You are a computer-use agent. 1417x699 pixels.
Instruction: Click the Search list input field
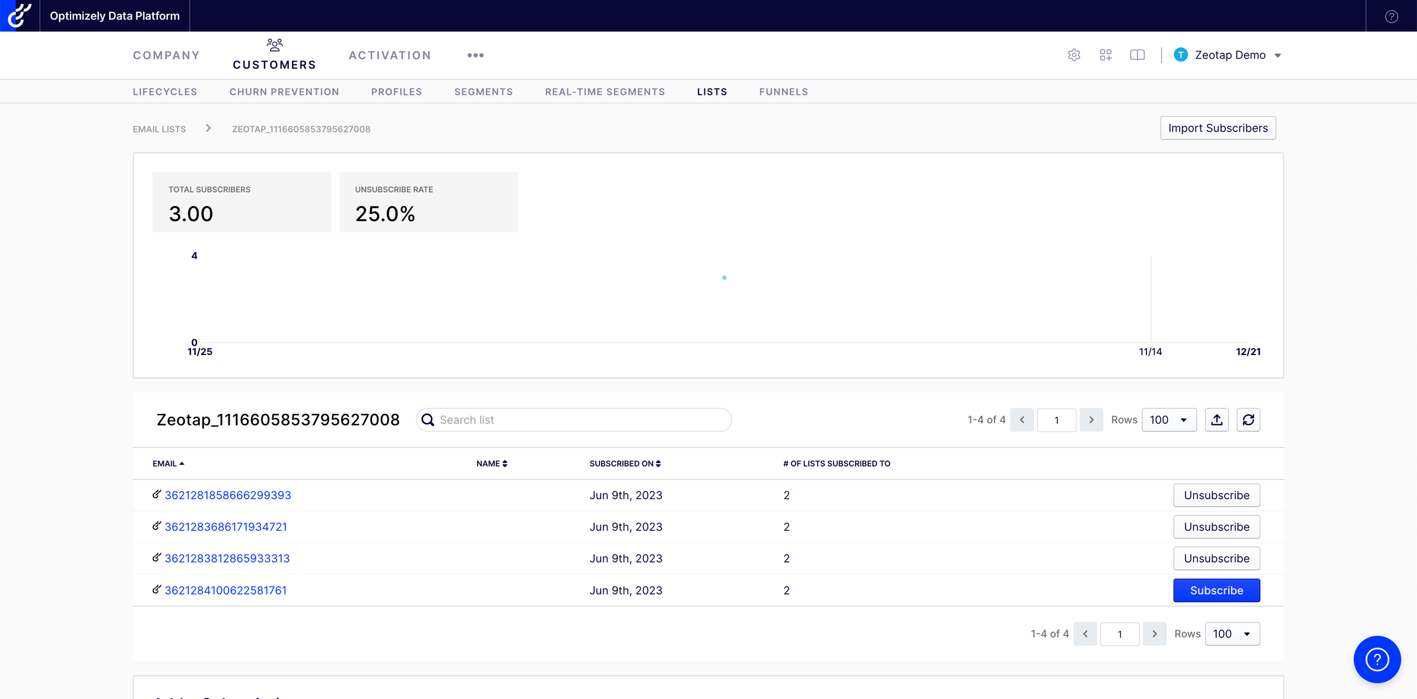click(x=582, y=420)
